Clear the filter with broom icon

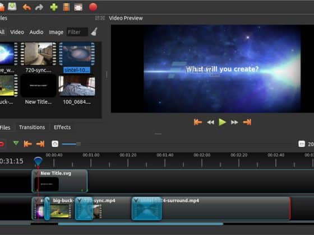(x=94, y=31)
